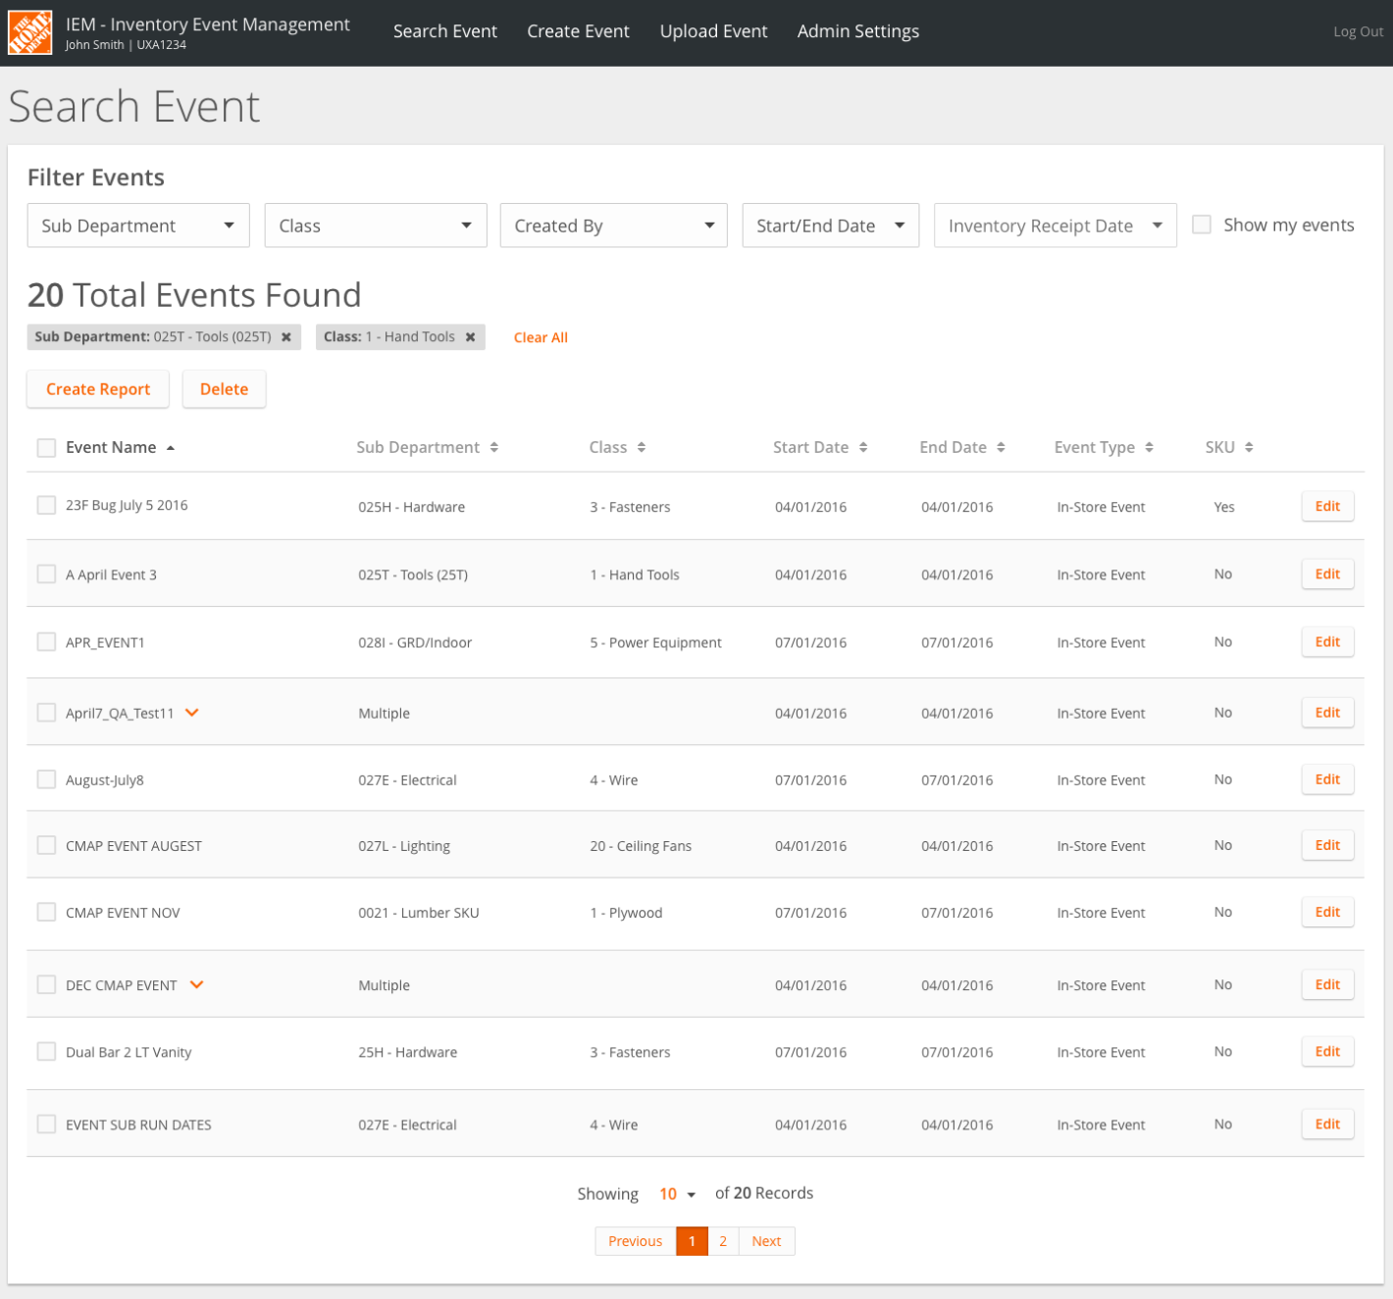Sort table by Event Type column

point(1149,448)
